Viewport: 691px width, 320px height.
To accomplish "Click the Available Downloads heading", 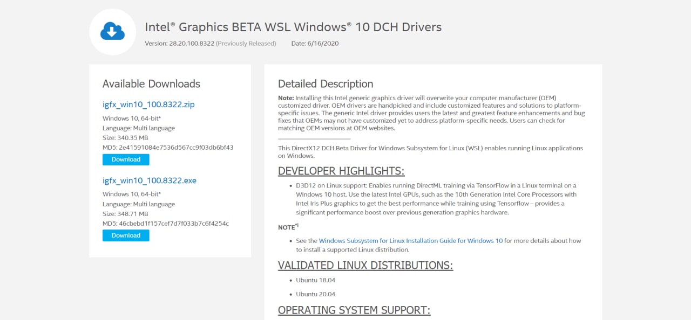I will click(151, 84).
